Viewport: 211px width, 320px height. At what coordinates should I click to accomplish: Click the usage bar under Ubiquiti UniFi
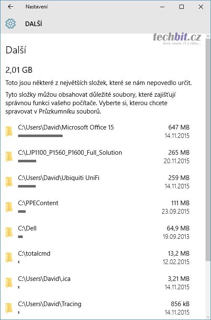[27, 186]
